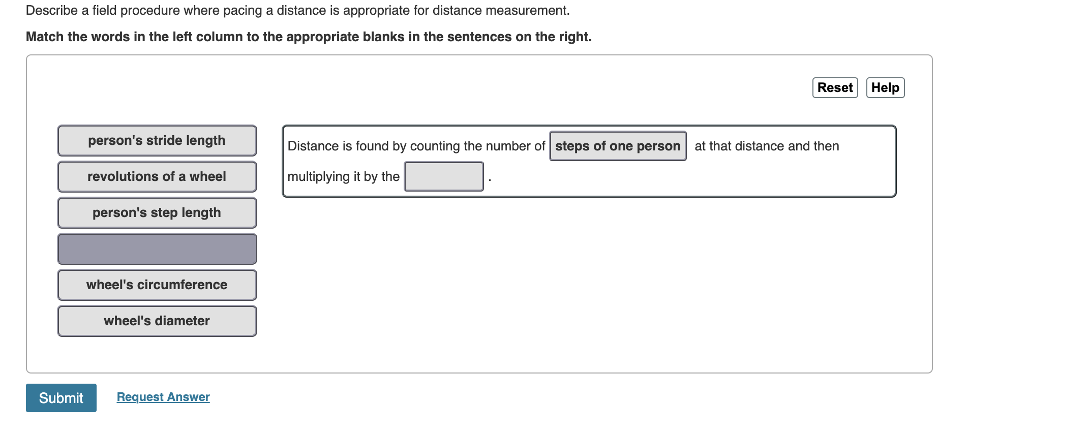Open the Help dialog

pyautogui.click(x=885, y=87)
